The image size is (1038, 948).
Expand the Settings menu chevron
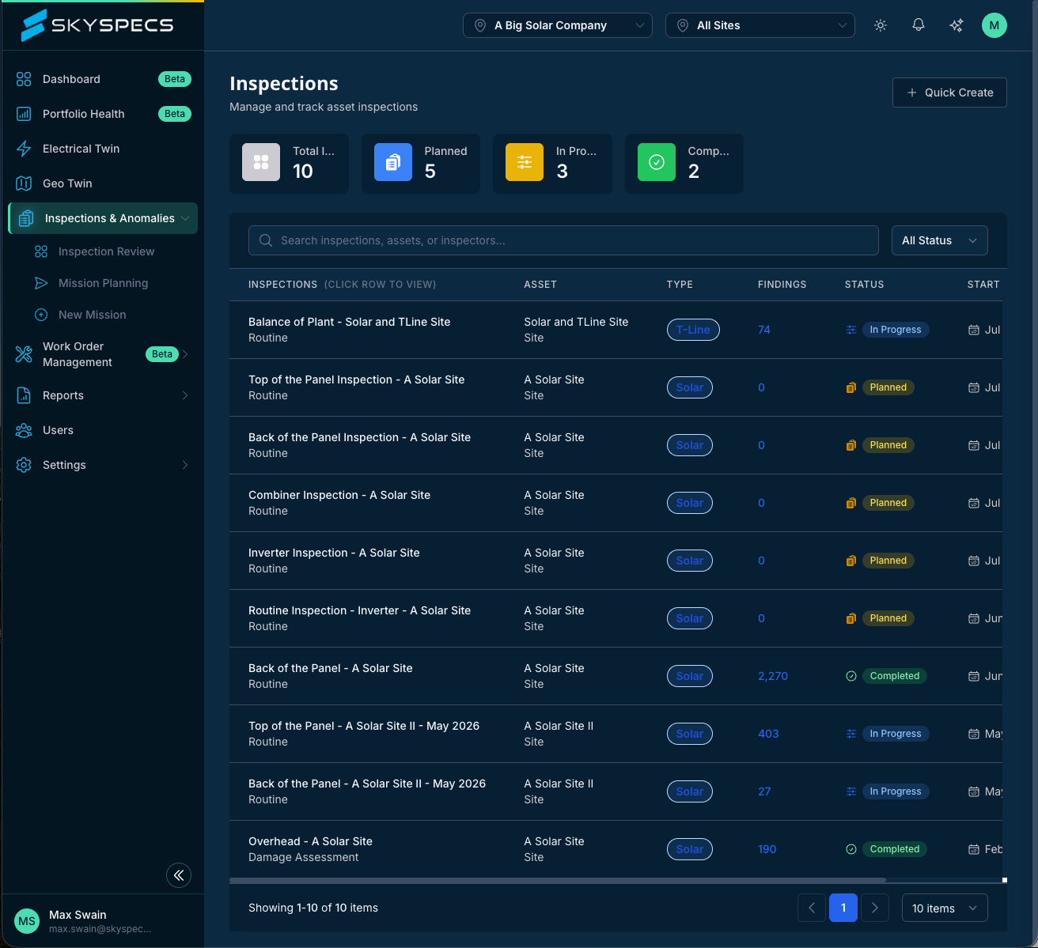click(185, 465)
